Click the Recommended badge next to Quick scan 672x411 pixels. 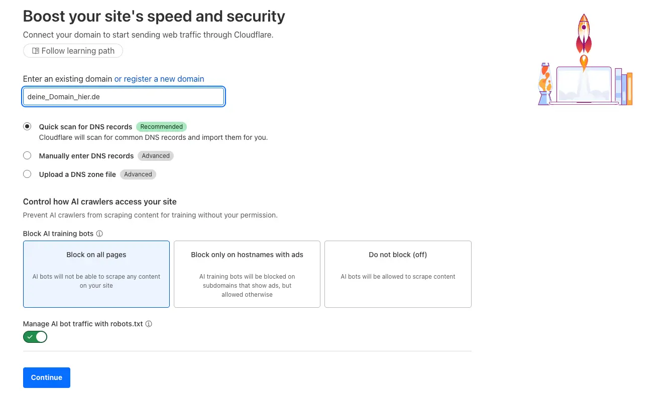(x=161, y=126)
